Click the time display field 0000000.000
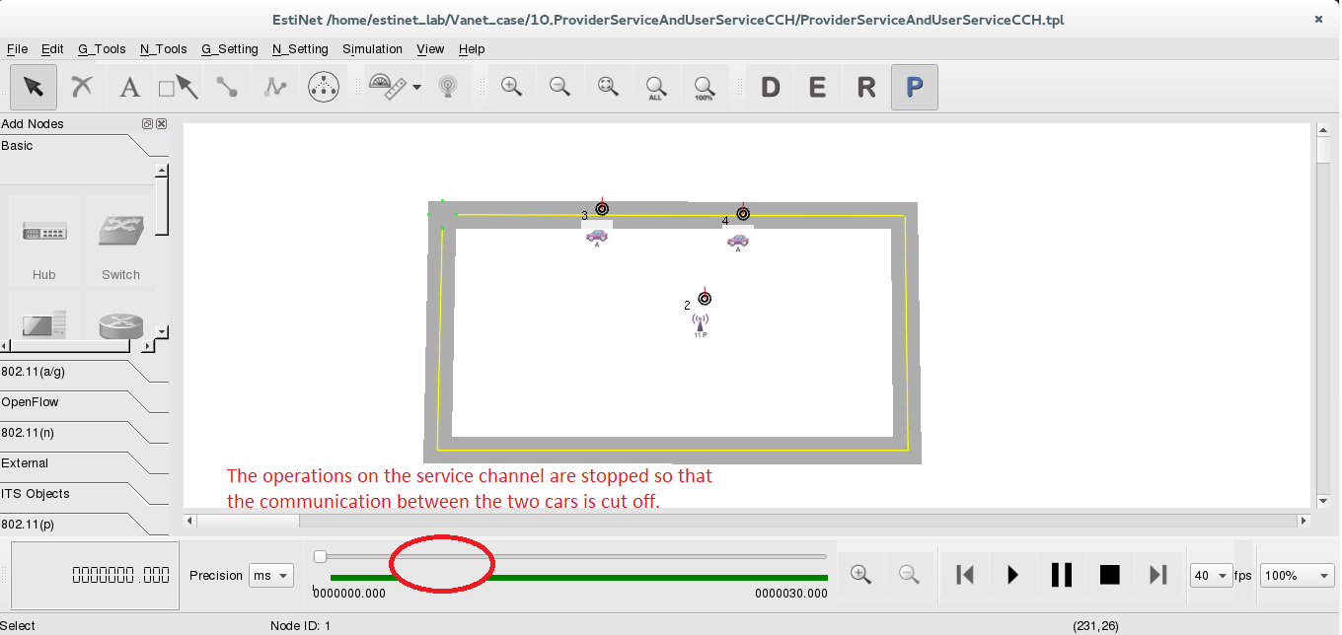 click(95, 576)
